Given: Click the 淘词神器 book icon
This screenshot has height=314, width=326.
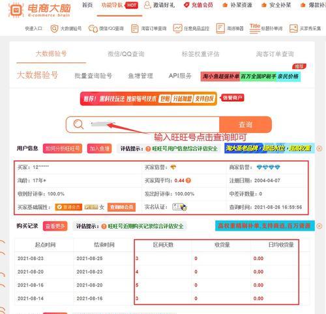Looking at the screenshot, I should pos(220,29).
